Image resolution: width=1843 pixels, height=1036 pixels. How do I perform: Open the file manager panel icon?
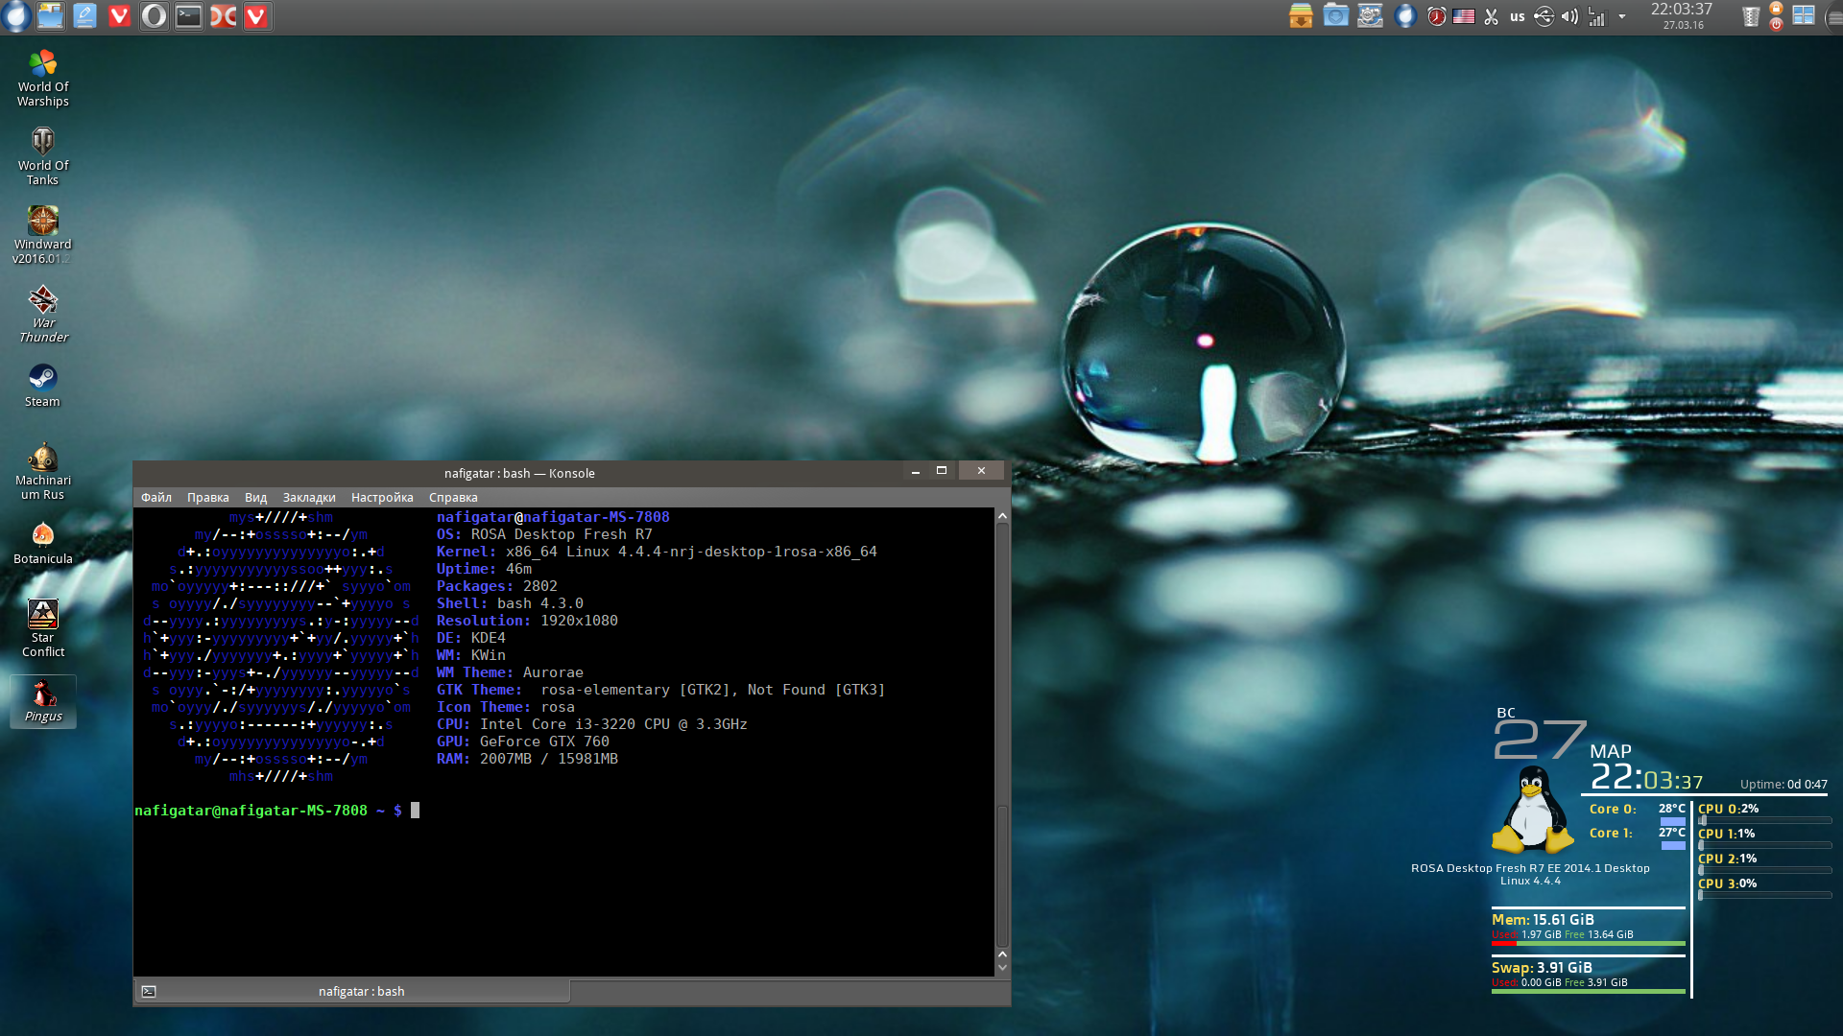[50, 16]
